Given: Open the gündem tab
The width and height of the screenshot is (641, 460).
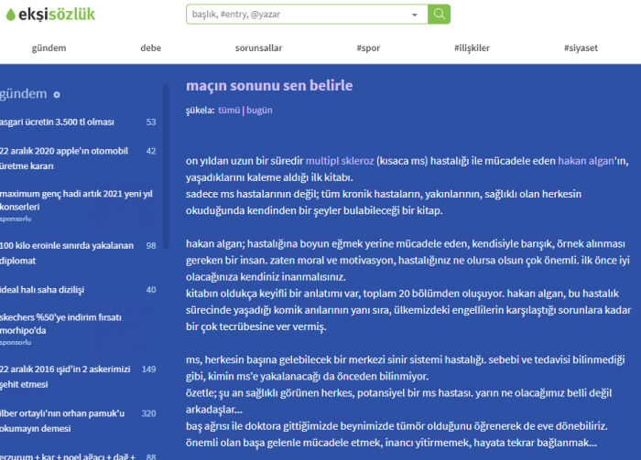Looking at the screenshot, I should 49,48.
